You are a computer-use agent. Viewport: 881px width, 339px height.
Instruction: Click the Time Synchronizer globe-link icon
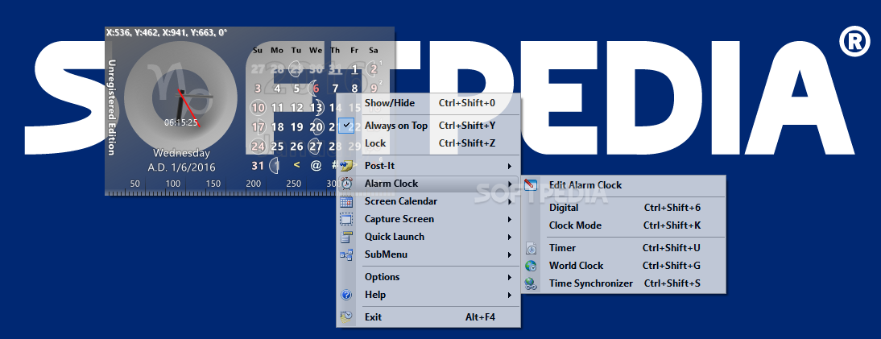coord(531,284)
